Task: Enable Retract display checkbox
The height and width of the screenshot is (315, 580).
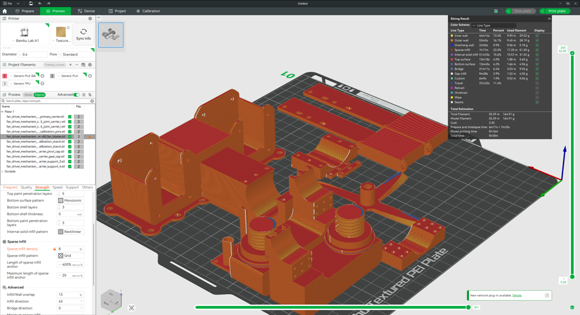Action: (x=537, y=88)
